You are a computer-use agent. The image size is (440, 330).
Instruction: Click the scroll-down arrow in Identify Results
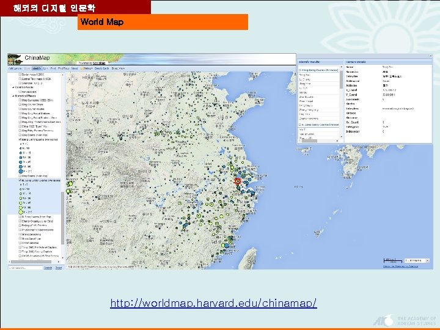coord(342,137)
